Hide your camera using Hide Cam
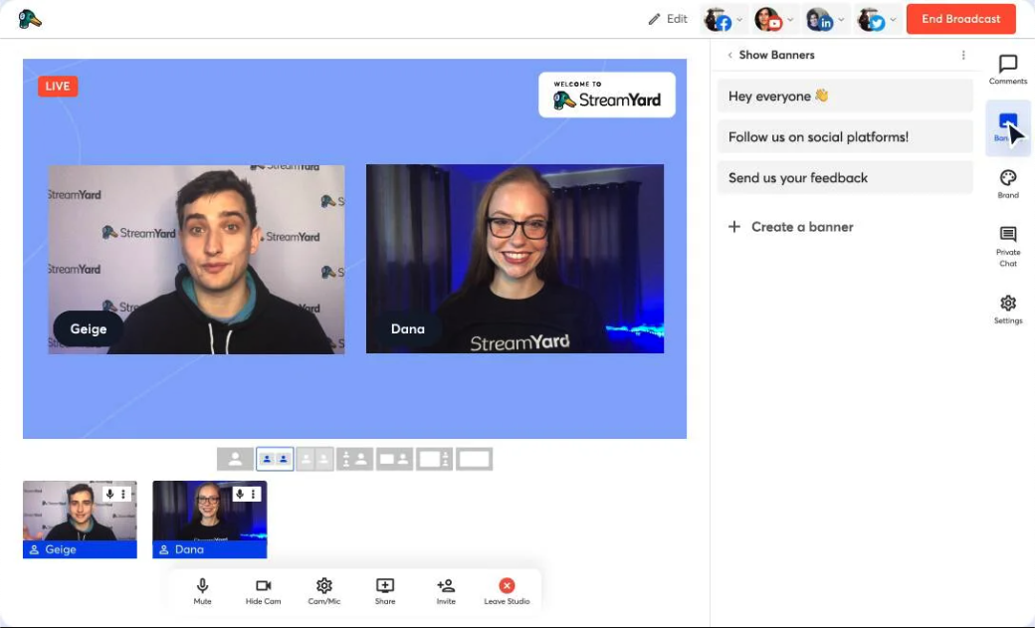This screenshot has width=1035, height=628. pos(263,586)
